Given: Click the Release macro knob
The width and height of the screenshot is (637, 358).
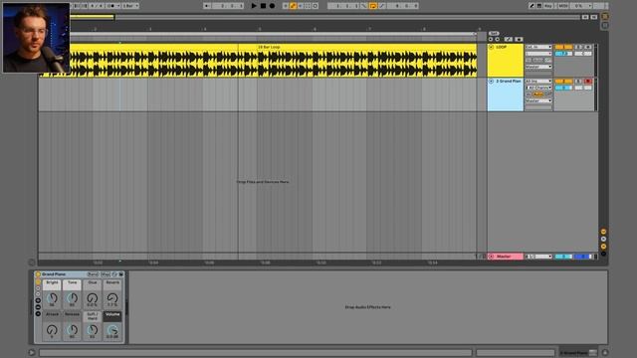Looking at the screenshot, I should (73, 329).
